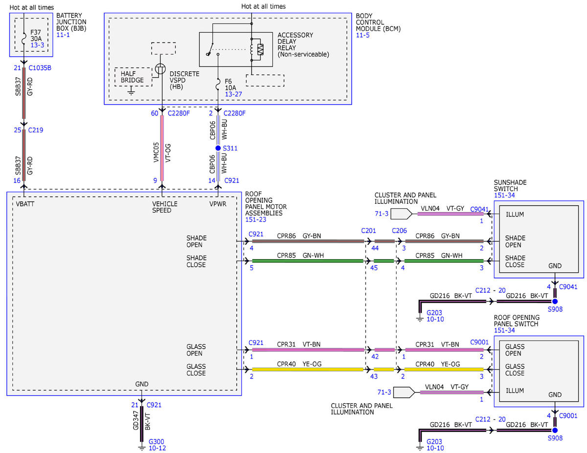Viewport: 587px width, 453px height.
Task: Select the VEHICLE SPEED terminal label
Action: pos(165,207)
